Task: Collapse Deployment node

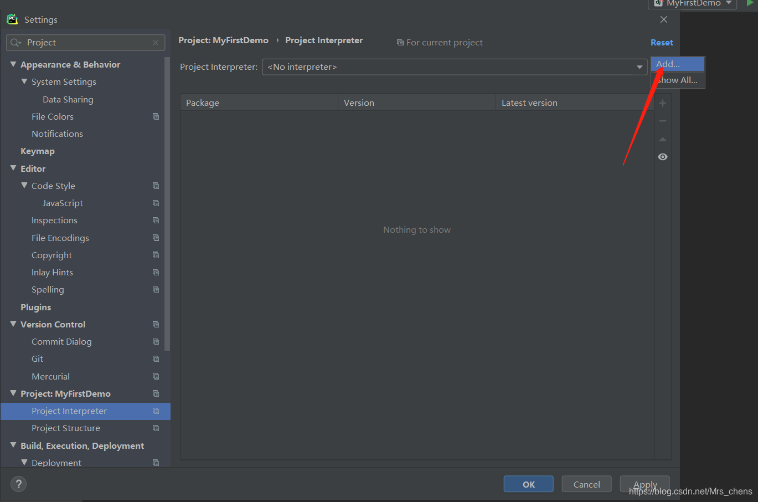Action: 24,462
